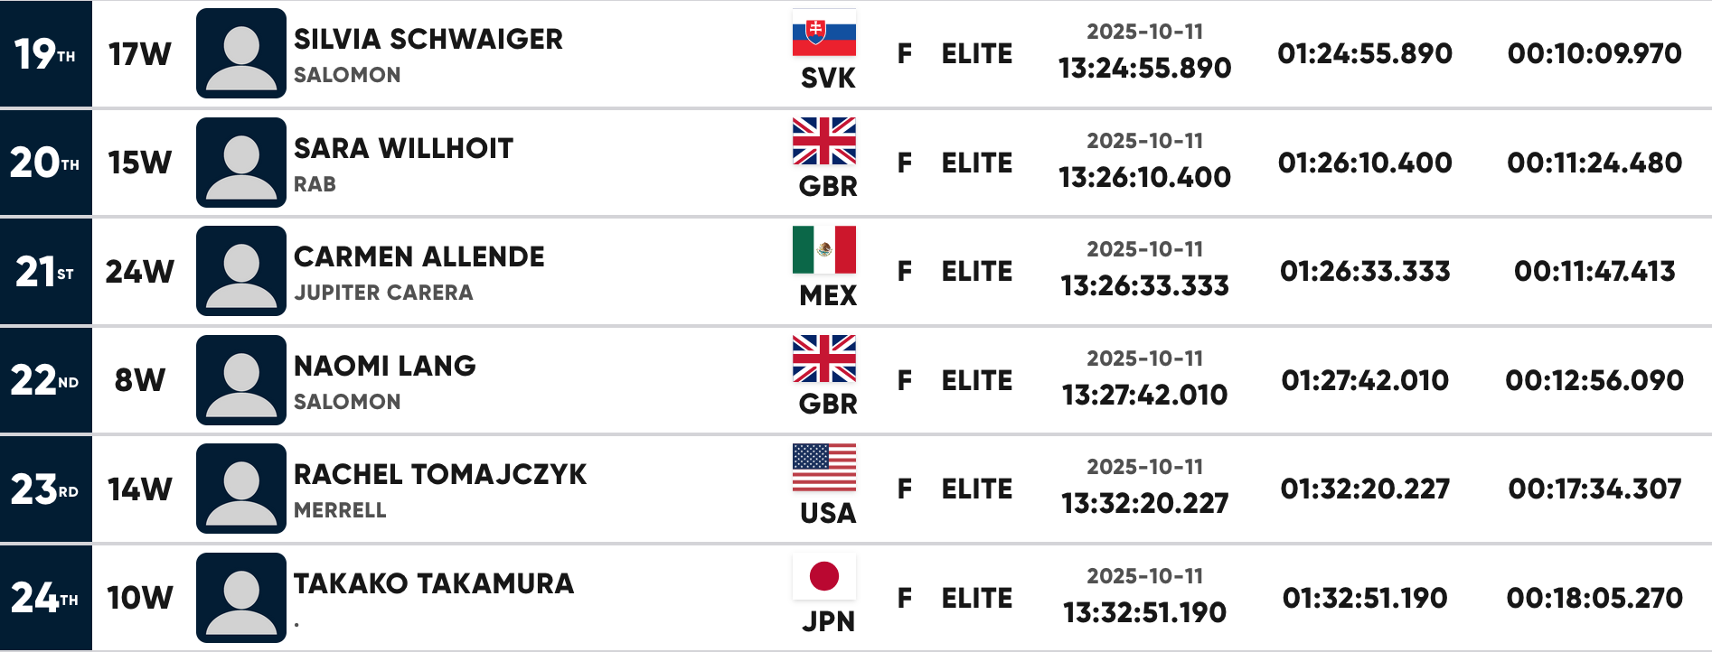The height and width of the screenshot is (652, 1712).
Task: Select Takako Takamura's name
Action: point(433,583)
